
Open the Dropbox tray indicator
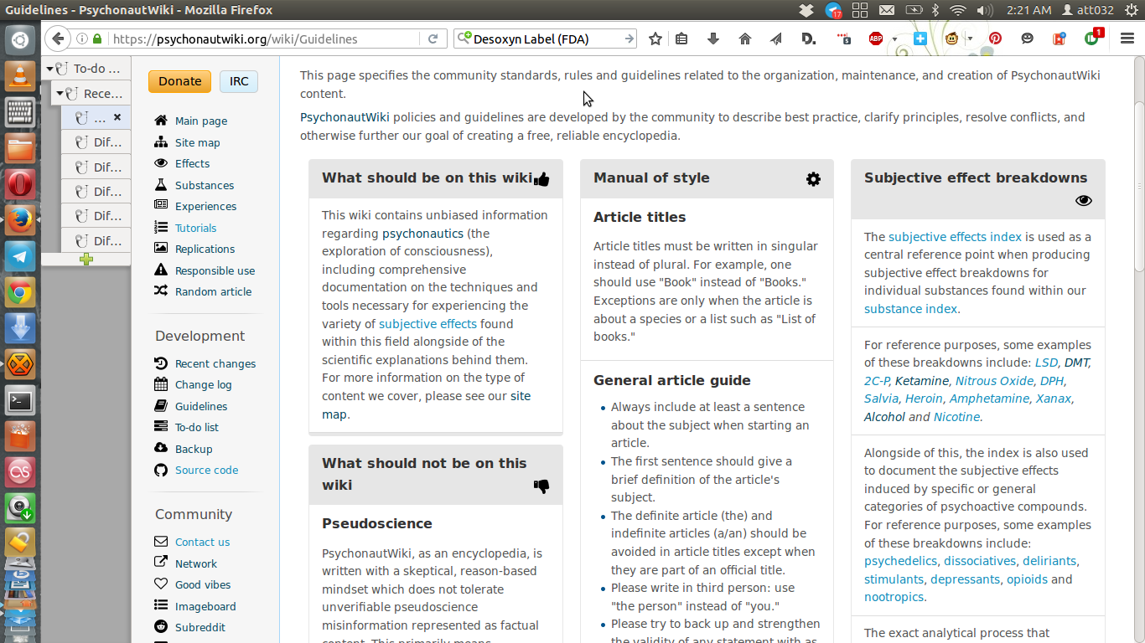coord(806,10)
